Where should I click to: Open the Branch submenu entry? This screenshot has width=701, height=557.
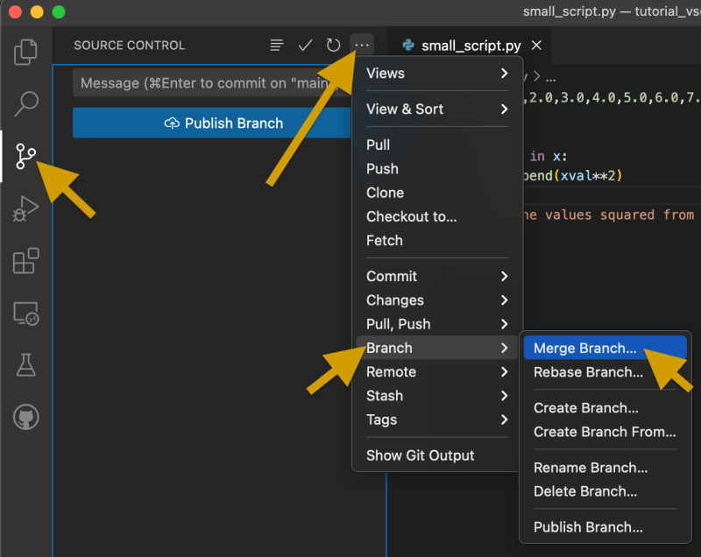437,348
